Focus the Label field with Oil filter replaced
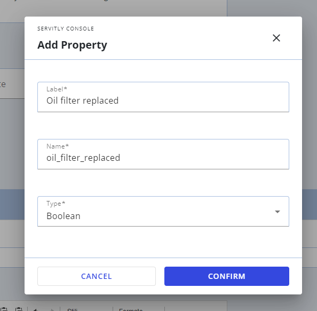 (x=163, y=97)
